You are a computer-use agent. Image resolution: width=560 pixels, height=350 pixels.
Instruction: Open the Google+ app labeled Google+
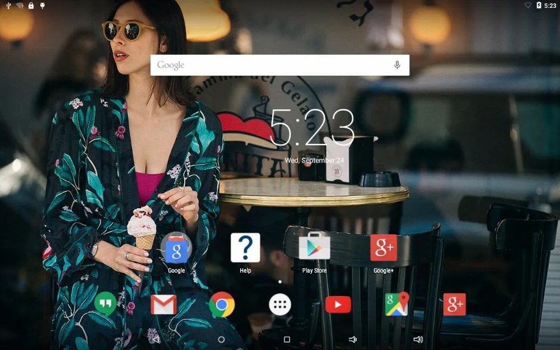coord(384,248)
